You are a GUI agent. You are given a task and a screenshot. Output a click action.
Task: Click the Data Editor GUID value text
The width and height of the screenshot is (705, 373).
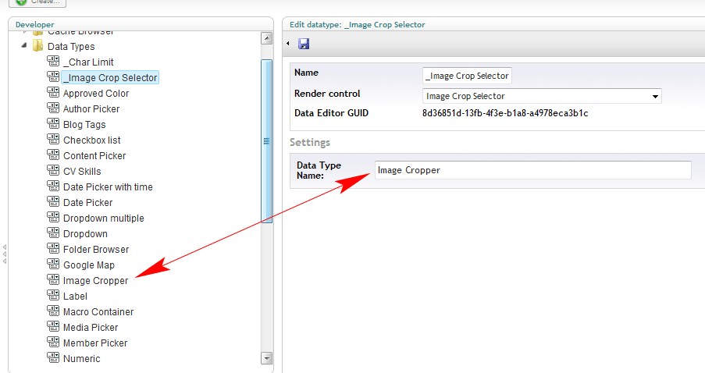[505, 113]
